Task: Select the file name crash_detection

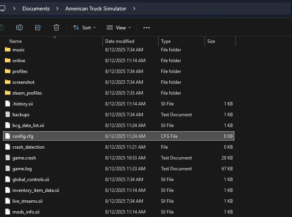Action: 28,147
